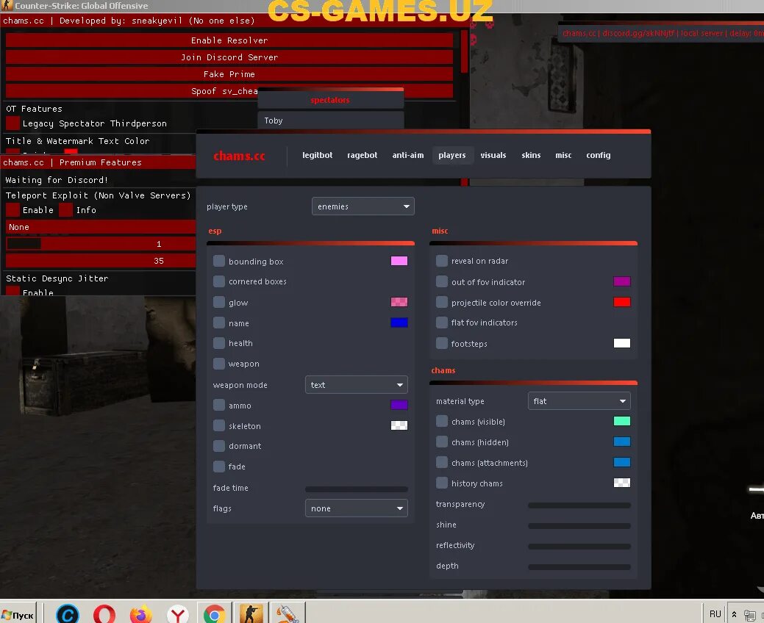Click Join Discord Server button
Viewport: 764px width, 623px height.
(229, 57)
